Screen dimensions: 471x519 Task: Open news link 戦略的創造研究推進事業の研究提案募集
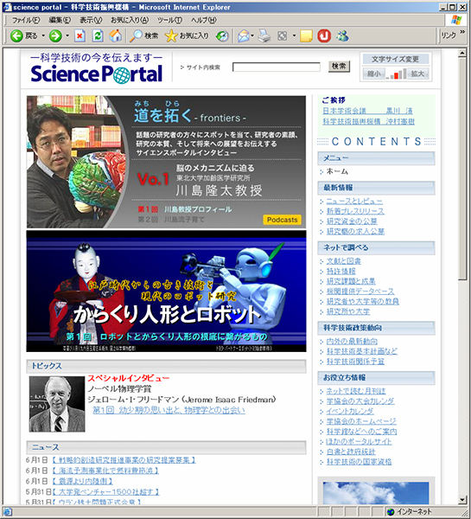click(x=124, y=460)
